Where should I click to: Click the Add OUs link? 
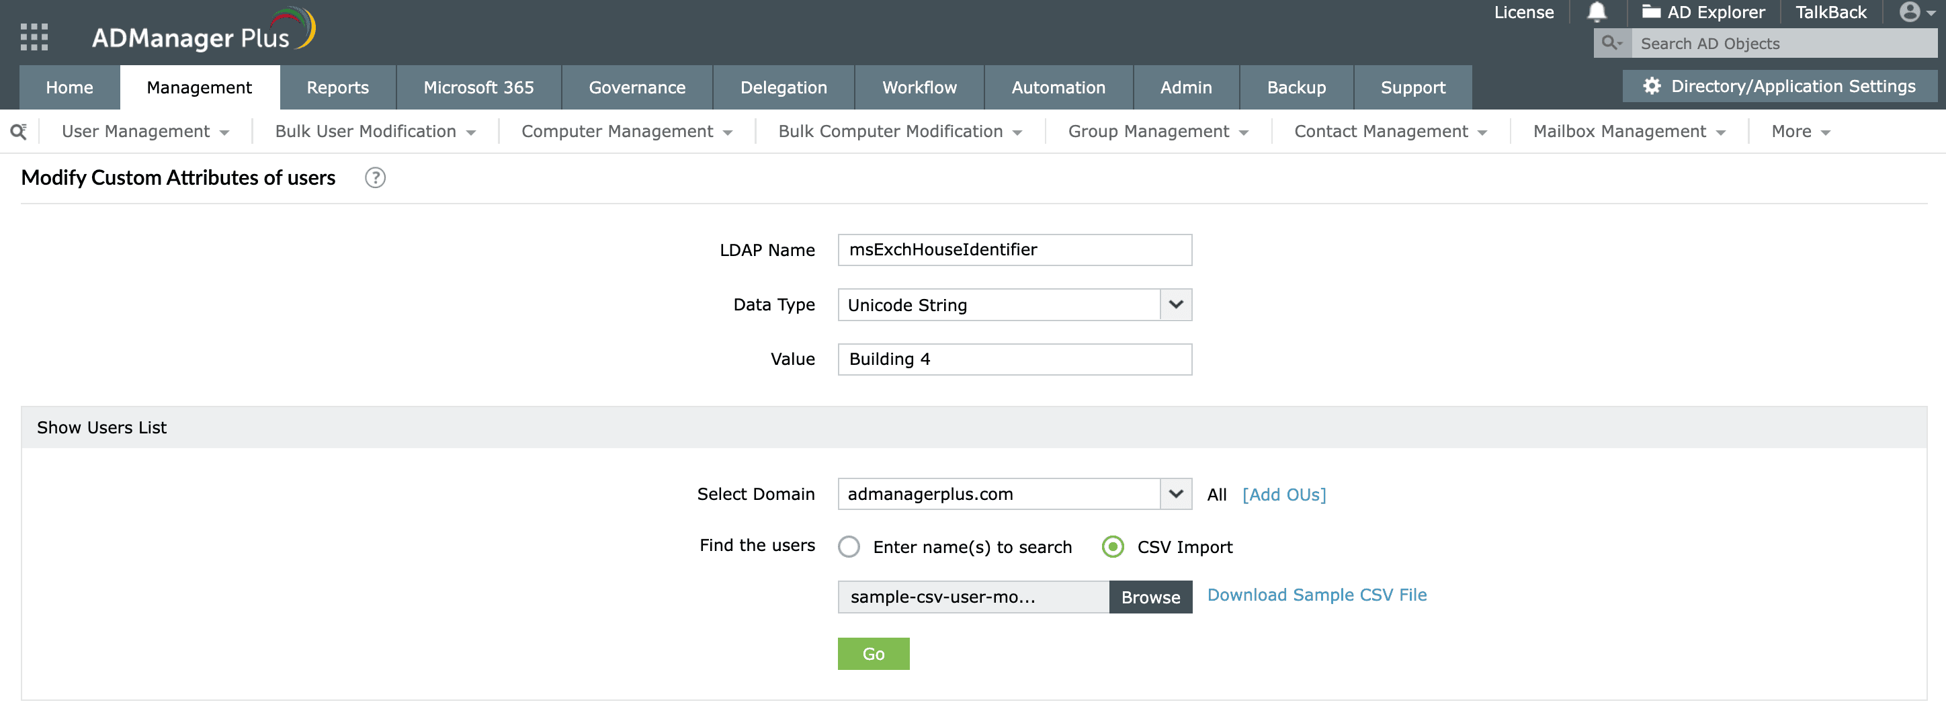click(1284, 494)
